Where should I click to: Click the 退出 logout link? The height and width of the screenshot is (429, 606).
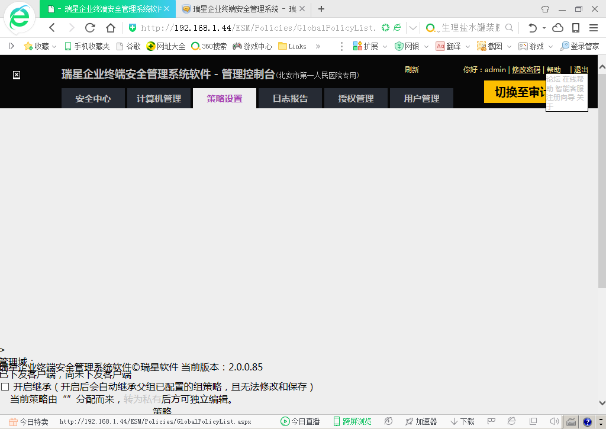(581, 70)
